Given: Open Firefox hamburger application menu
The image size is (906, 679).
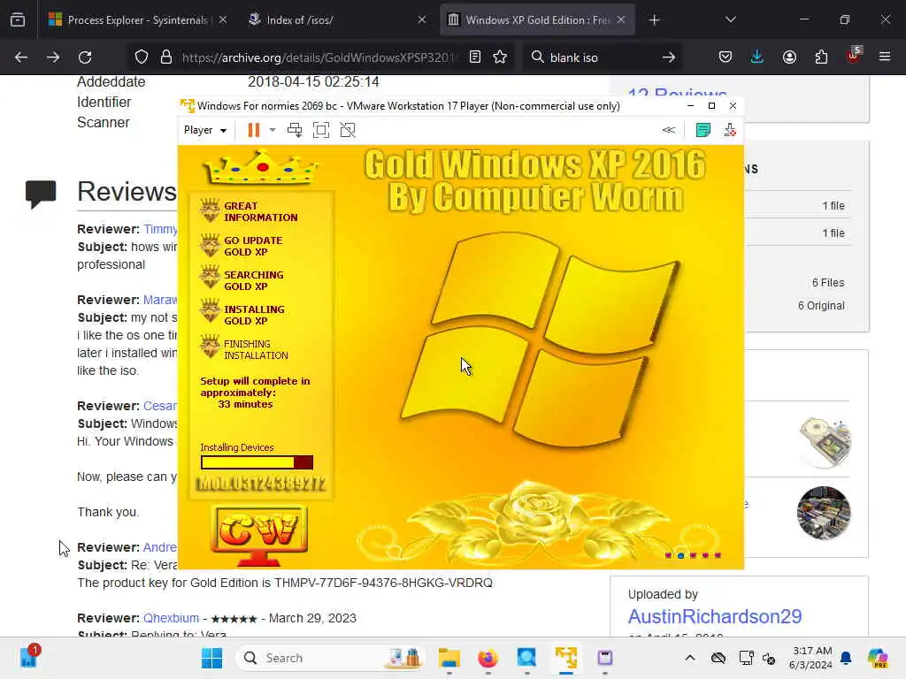Looking at the screenshot, I should coord(885,57).
